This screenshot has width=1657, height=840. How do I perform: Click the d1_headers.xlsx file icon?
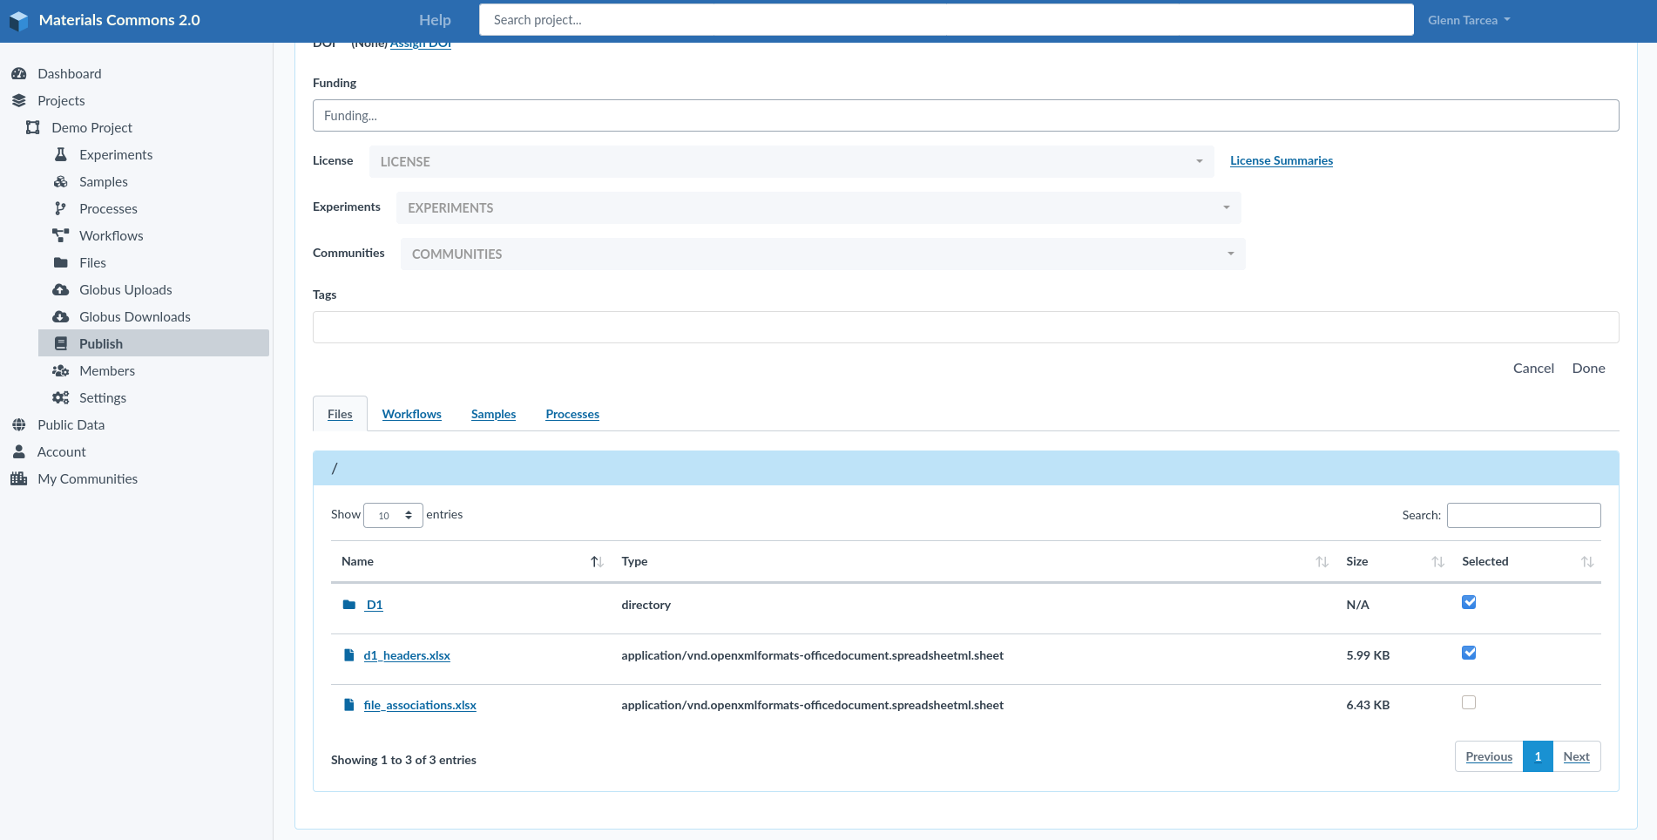click(x=349, y=655)
